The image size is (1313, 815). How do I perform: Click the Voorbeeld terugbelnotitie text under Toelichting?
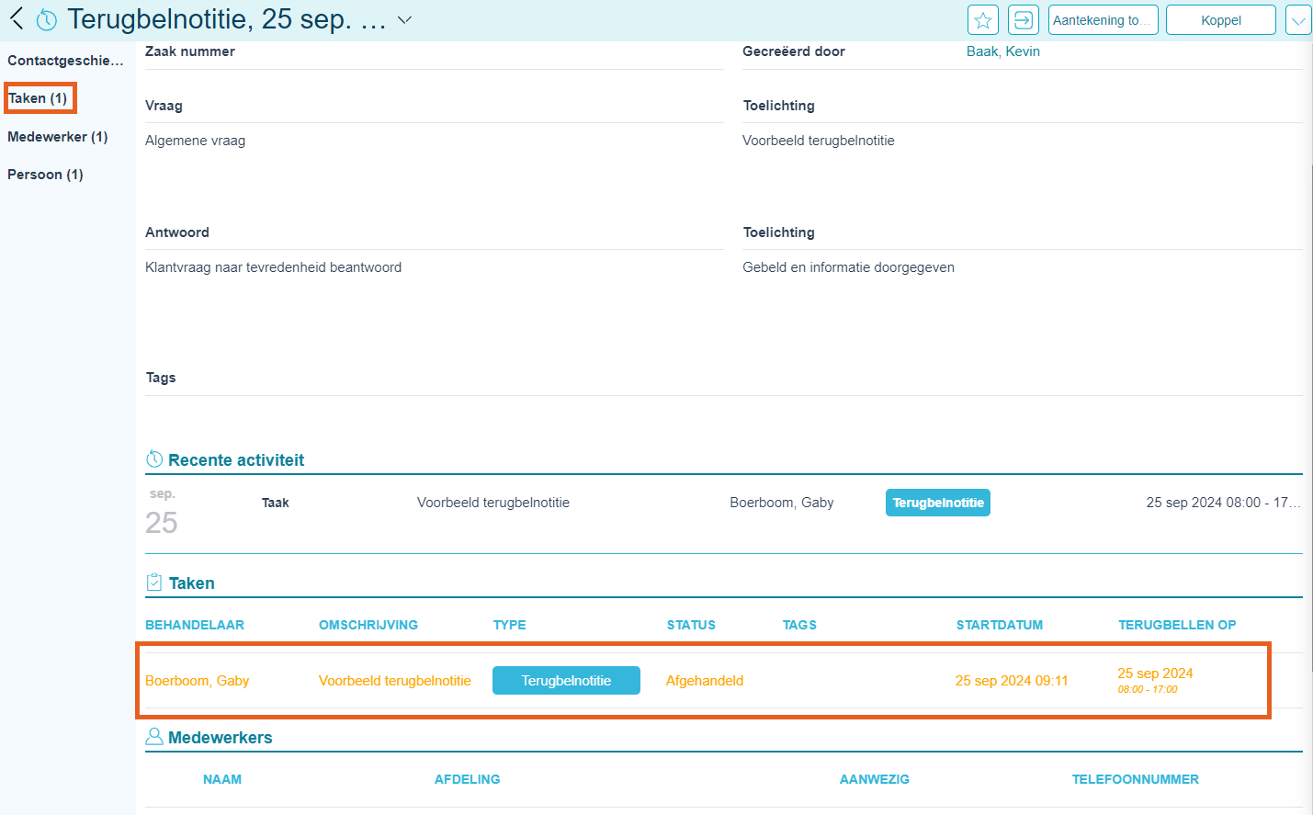point(819,141)
